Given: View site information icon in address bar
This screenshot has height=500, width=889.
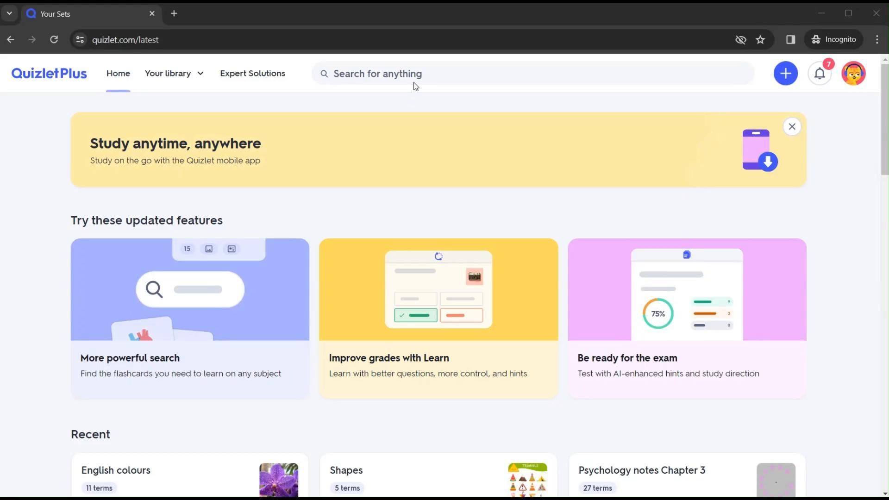Looking at the screenshot, I should [80, 40].
